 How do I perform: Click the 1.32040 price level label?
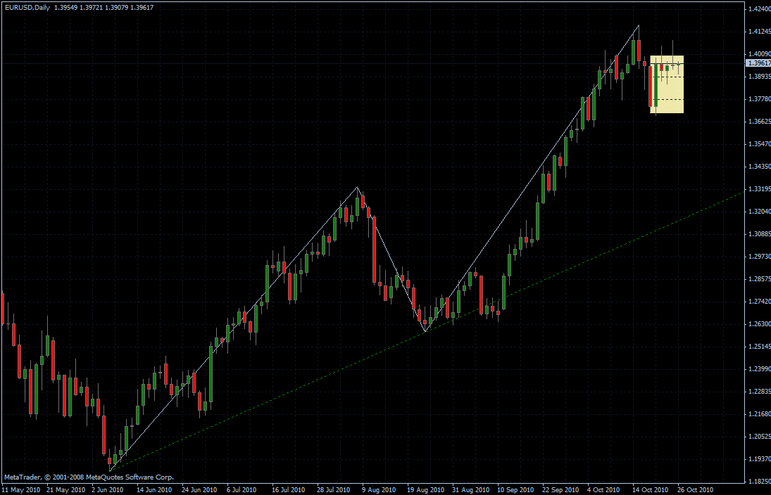click(x=759, y=212)
